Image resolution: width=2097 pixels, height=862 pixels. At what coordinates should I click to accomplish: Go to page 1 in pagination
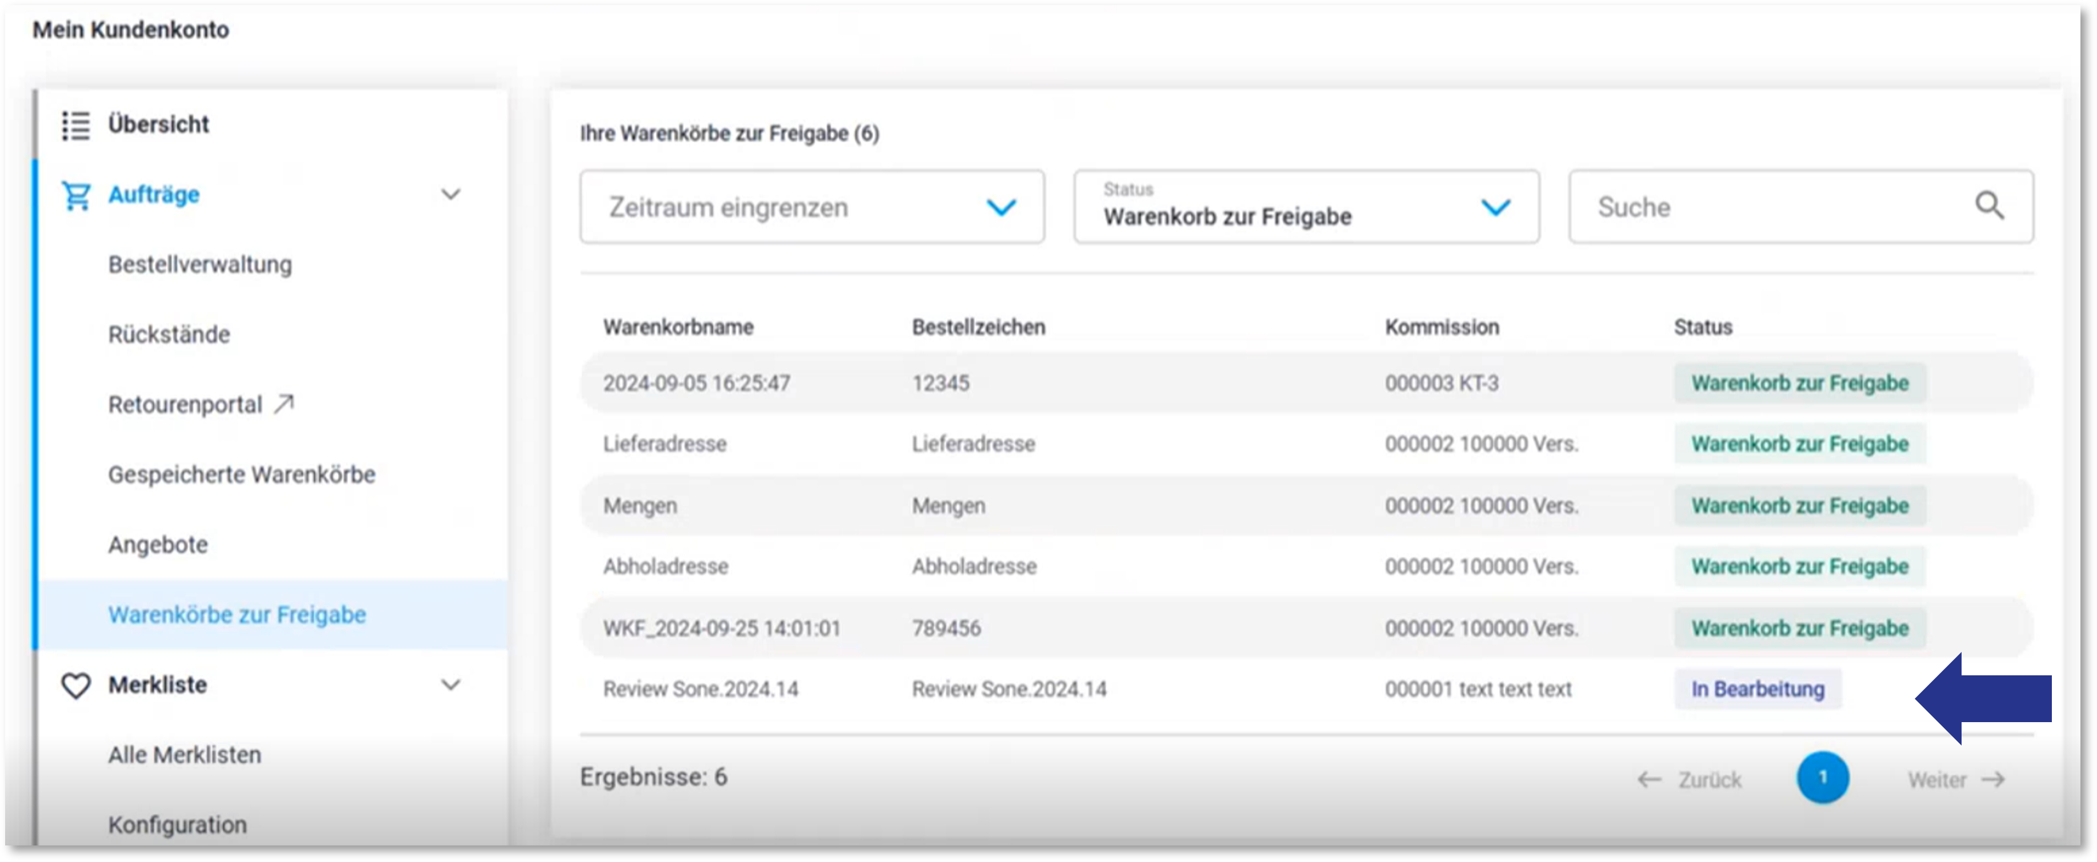[1823, 778]
